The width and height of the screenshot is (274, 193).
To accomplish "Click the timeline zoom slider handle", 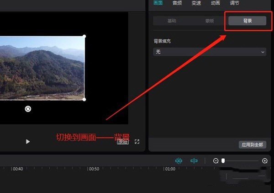I will click(223, 161).
